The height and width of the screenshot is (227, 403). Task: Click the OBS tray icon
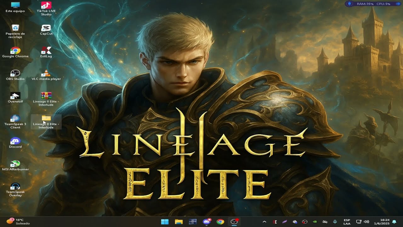click(304, 222)
